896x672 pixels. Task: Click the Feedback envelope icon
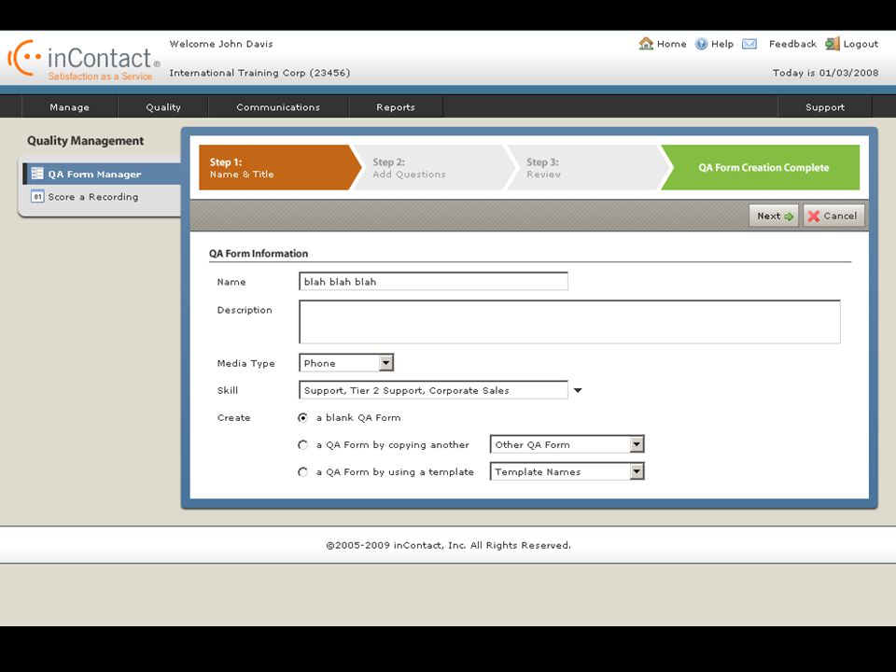point(749,44)
